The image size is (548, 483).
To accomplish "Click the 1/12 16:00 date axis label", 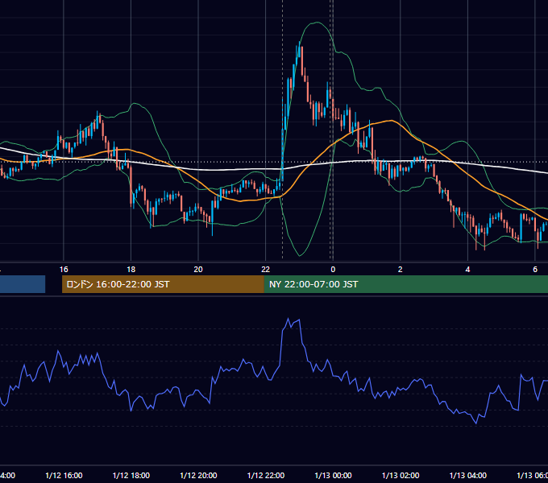I will tap(64, 475).
